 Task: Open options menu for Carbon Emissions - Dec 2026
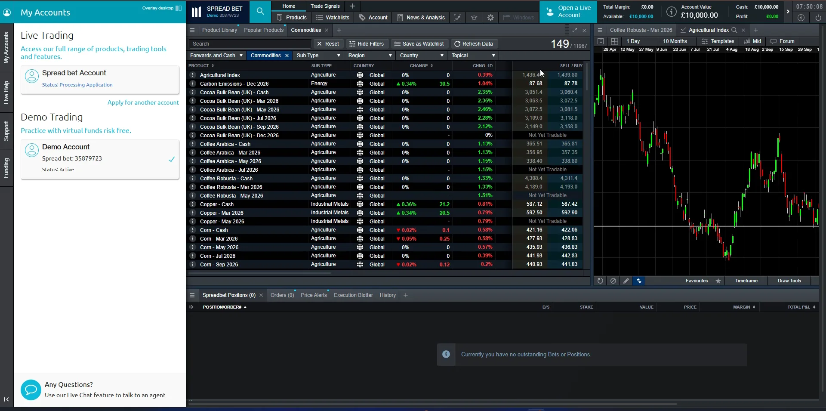pyautogui.click(x=192, y=83)
